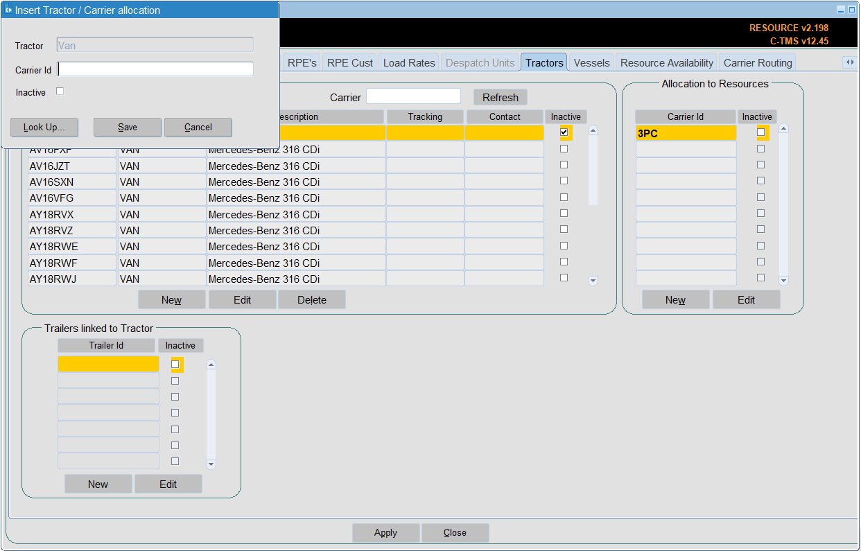Click scroll-down arrow in Tractors list
861x551 pixels.
pyautogui.click(x=593, y=281)
